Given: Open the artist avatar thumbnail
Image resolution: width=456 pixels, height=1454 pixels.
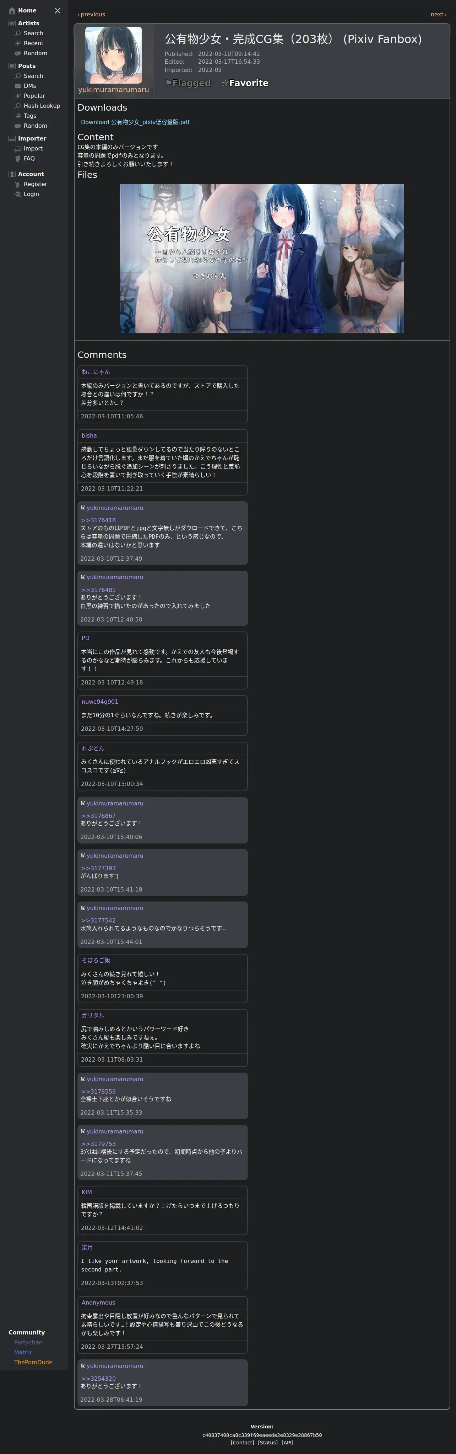Looking at the screenshot, I should point(113,55).
